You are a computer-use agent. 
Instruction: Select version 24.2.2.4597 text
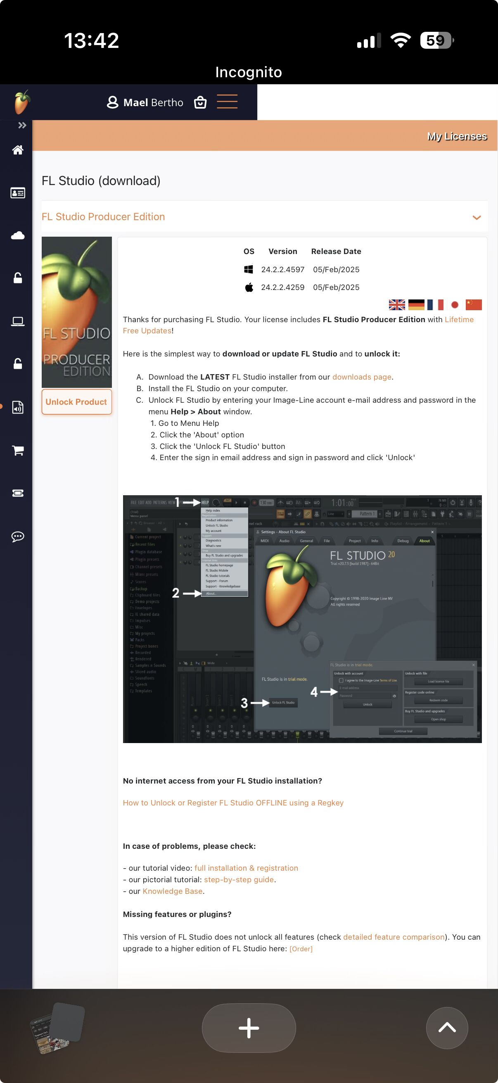point(283,269)
